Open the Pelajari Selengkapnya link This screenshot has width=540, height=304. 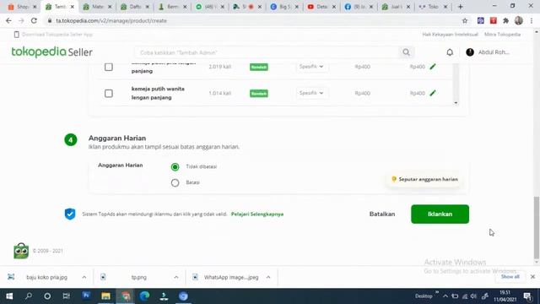[x=257, y=214]
